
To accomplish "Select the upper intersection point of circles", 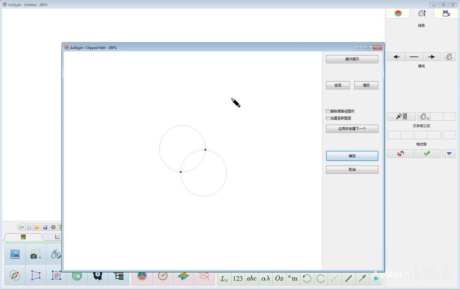I will 205,150.
